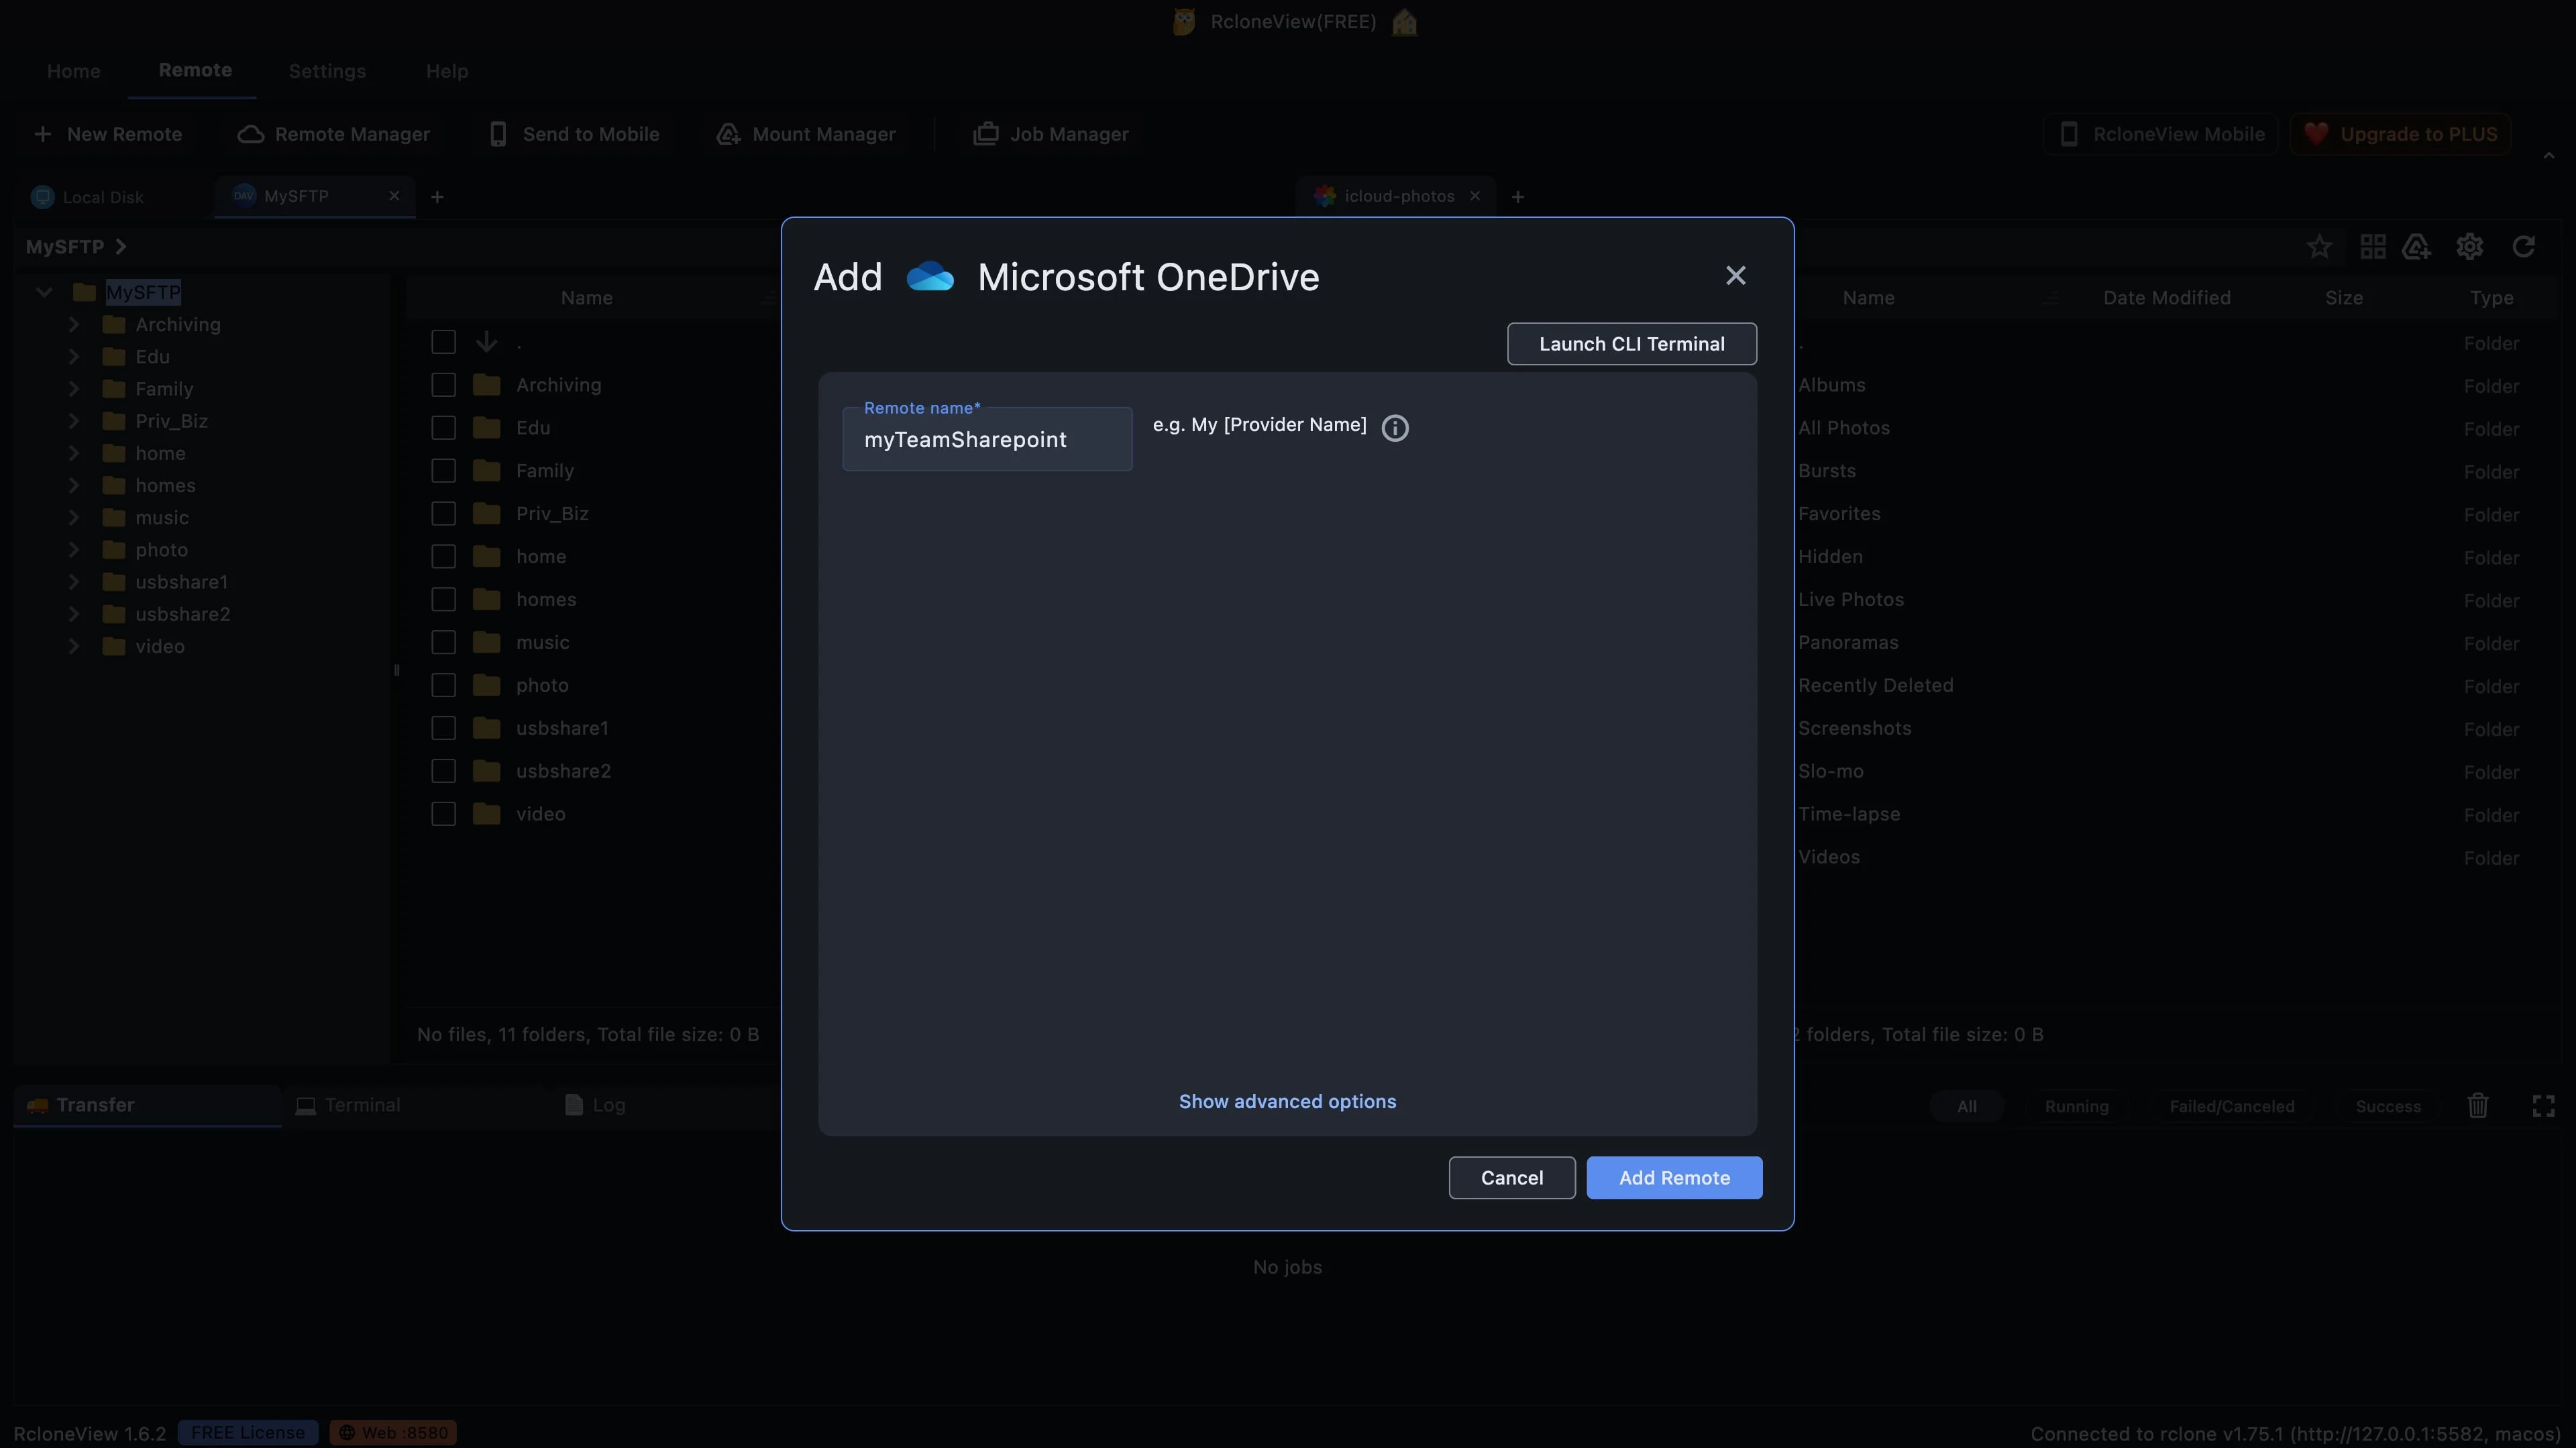Open the Help menu tab

[x=447, y=71]
